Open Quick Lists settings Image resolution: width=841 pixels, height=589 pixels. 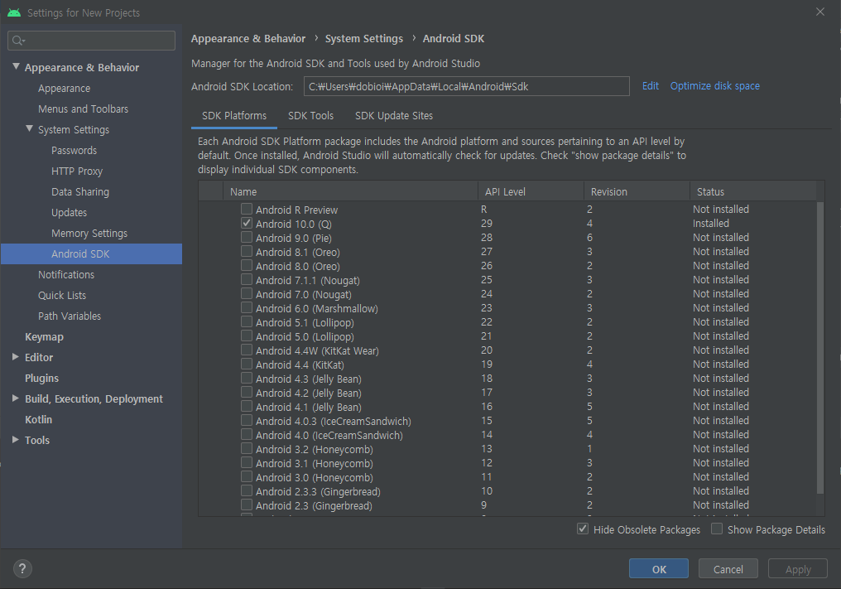point(62,295)
